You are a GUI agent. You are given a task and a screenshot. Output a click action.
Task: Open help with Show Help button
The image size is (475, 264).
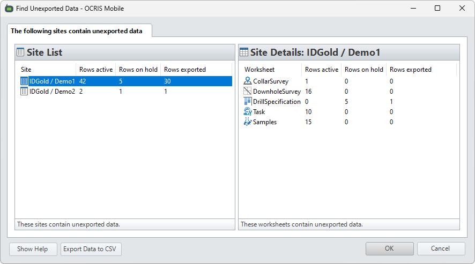[33, 249]
